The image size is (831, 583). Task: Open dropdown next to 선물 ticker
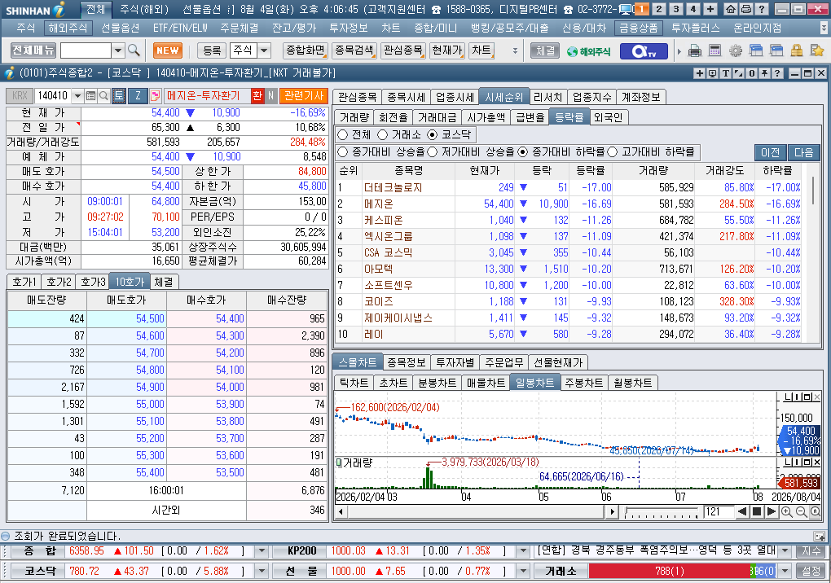(x=523, y=572)
